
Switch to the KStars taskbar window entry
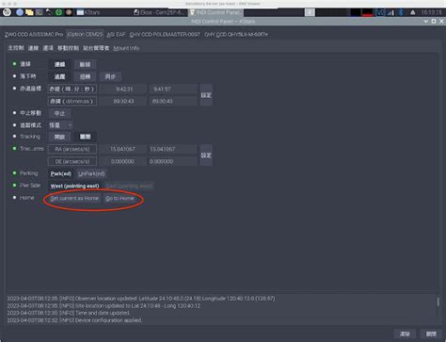(88, 12)
